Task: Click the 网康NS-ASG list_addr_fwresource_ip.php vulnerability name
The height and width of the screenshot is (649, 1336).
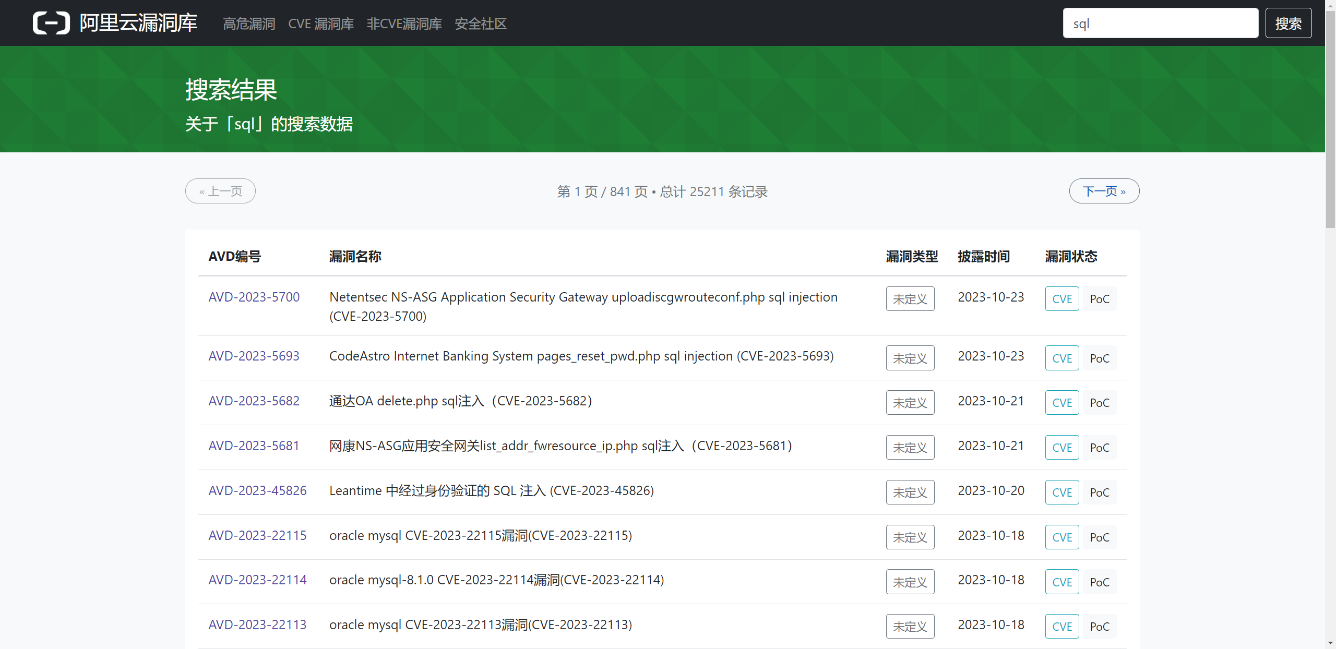Action: tap(561, 446)
